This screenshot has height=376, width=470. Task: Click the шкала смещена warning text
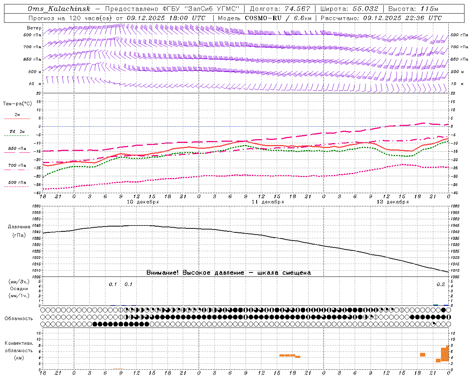[x=284, y=273]
